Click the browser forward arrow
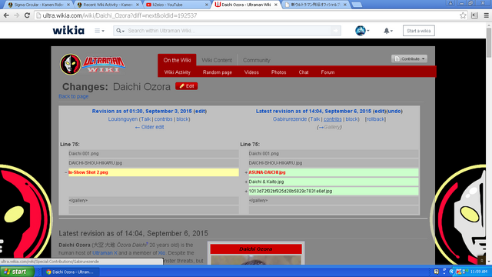The height and width of the screenshot is (277, 492). (17, 15)
